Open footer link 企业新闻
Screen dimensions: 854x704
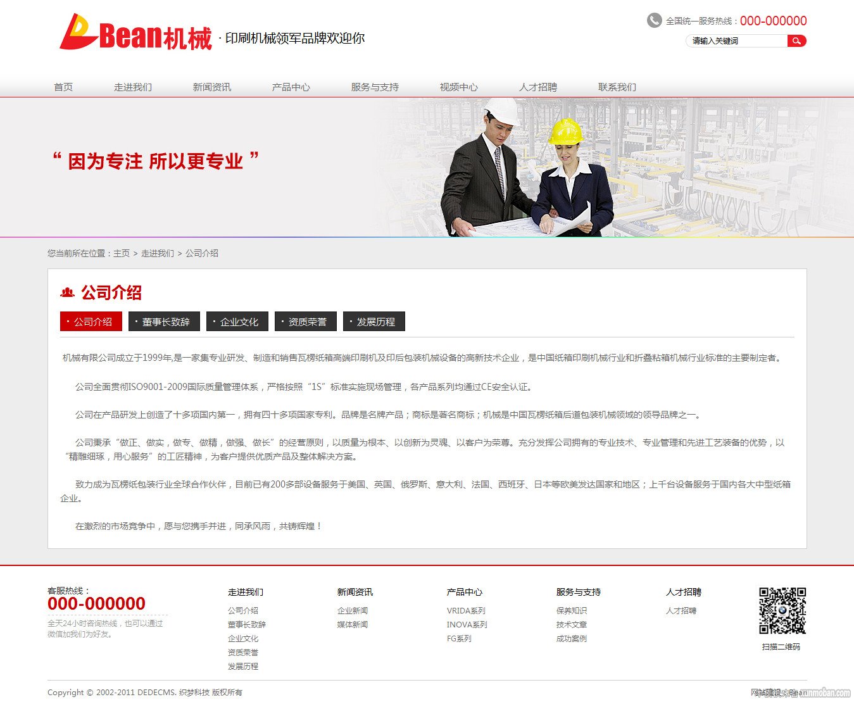pos(353,611)
